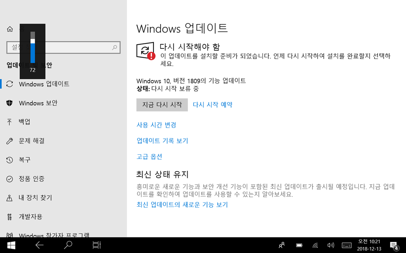
Task: Click the find my device person icon
Action: (x=9, y=198)
